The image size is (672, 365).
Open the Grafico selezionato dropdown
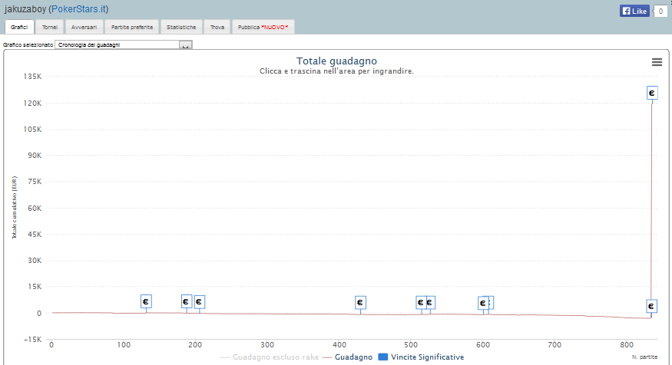click(x=123, y=45)
